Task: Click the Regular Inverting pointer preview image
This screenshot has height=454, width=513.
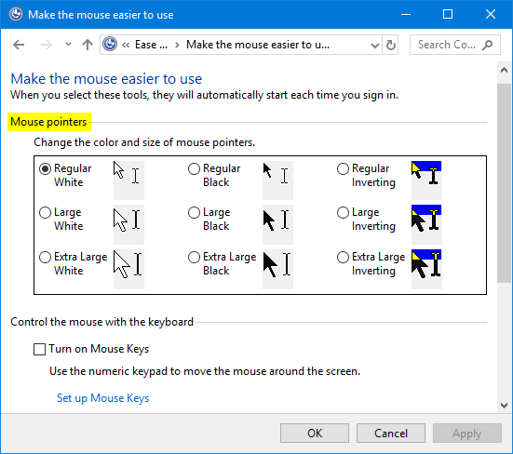Action: pyautogui.click(x=426, y=180)
